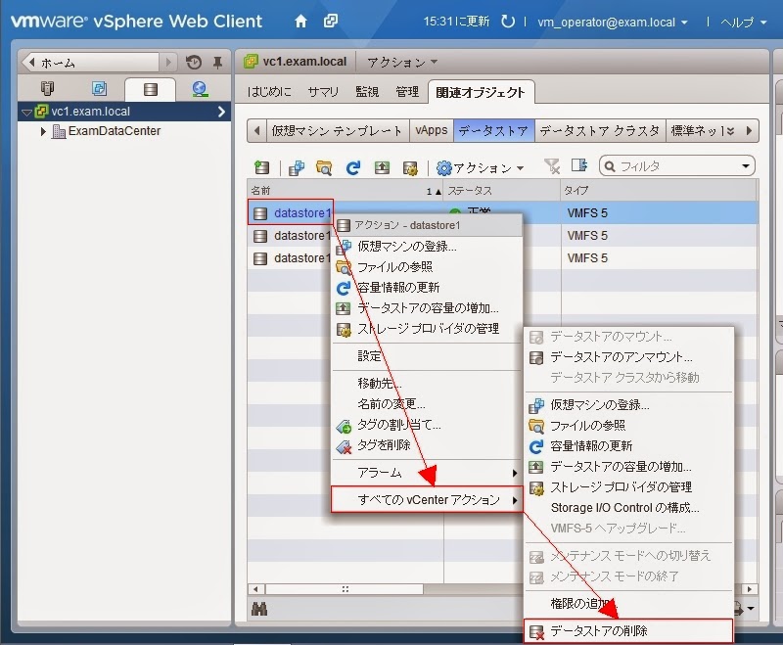Sort by the 名前 column header
This screenshot has height=645, width=783.
click(345, 191)
